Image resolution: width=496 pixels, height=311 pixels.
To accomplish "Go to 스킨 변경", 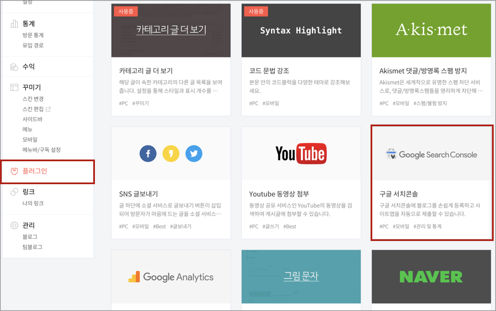I will [x=33, y=99].
